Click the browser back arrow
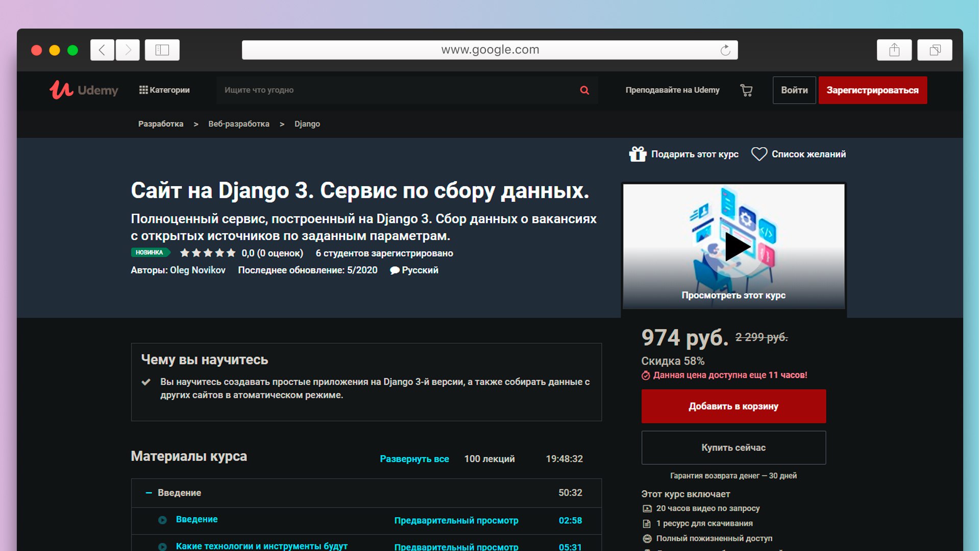 click(x=102, y=50)
